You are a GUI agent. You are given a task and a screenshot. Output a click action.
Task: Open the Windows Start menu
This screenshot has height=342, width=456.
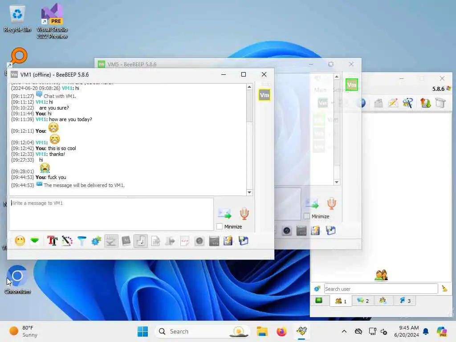[x=142, y=331]
